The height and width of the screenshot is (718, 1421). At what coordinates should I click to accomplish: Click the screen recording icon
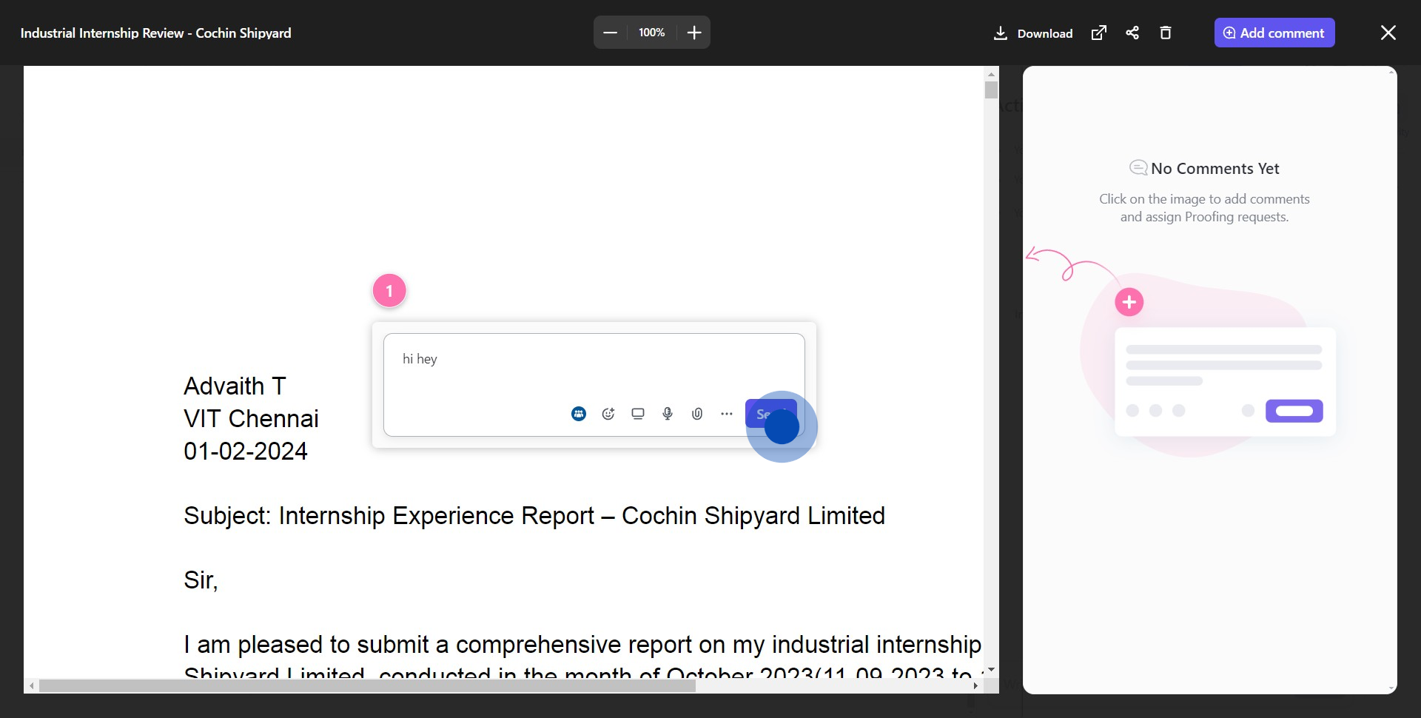tap(638, 414)
